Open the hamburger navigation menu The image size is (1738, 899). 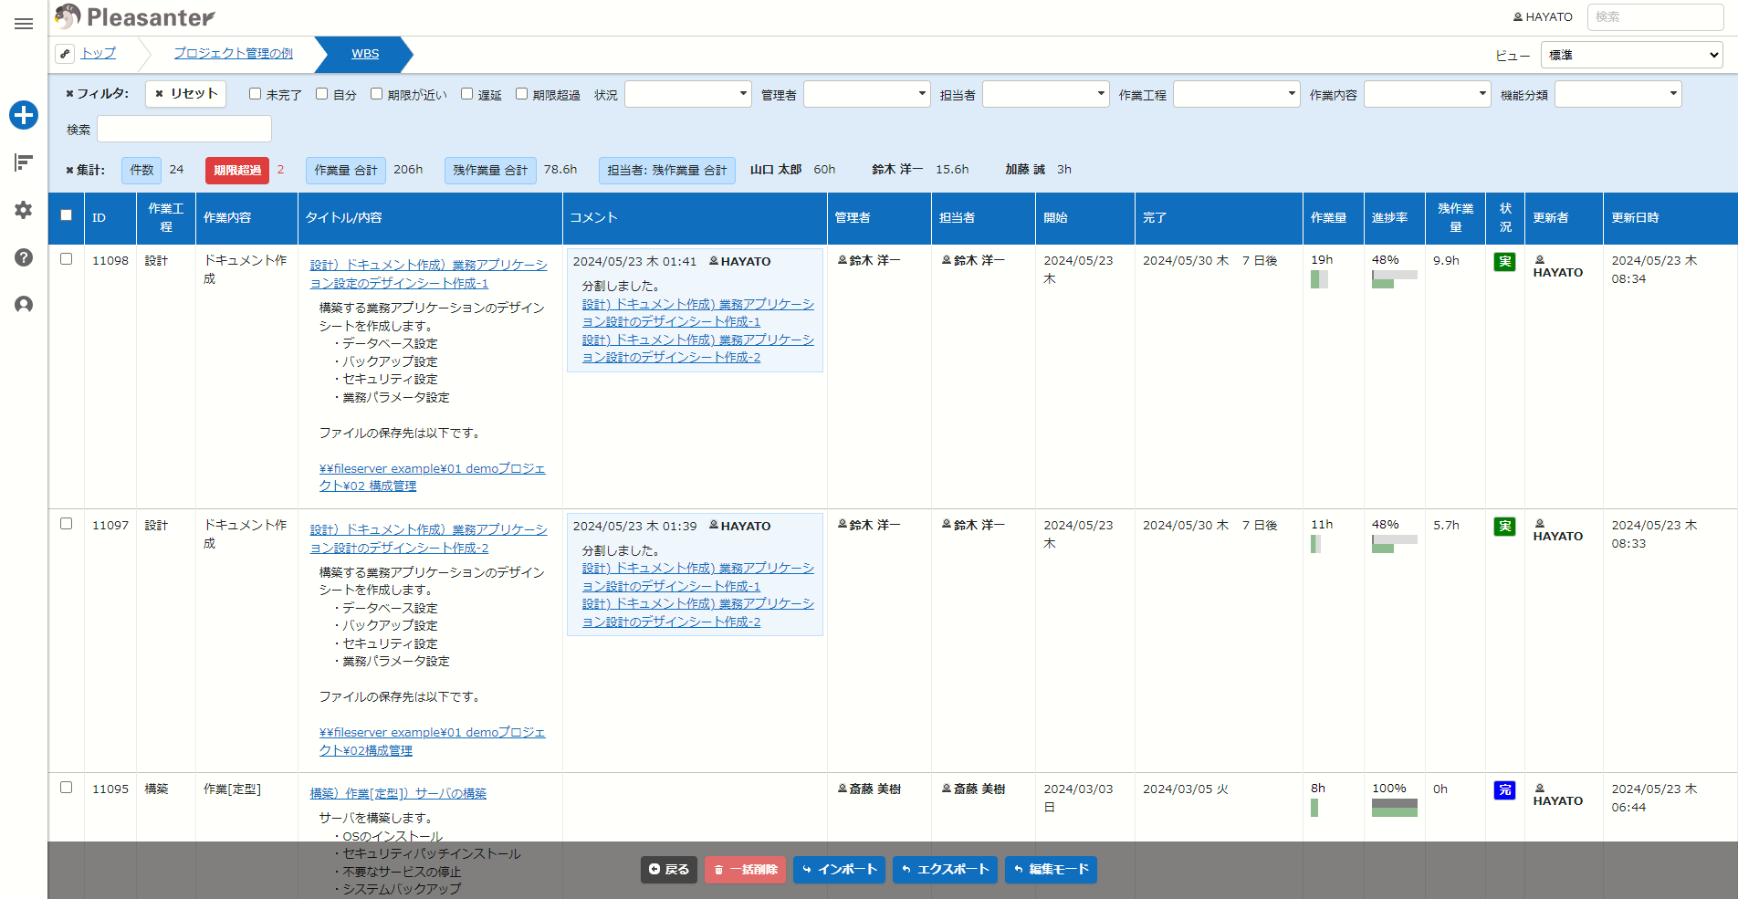(24, 24)
